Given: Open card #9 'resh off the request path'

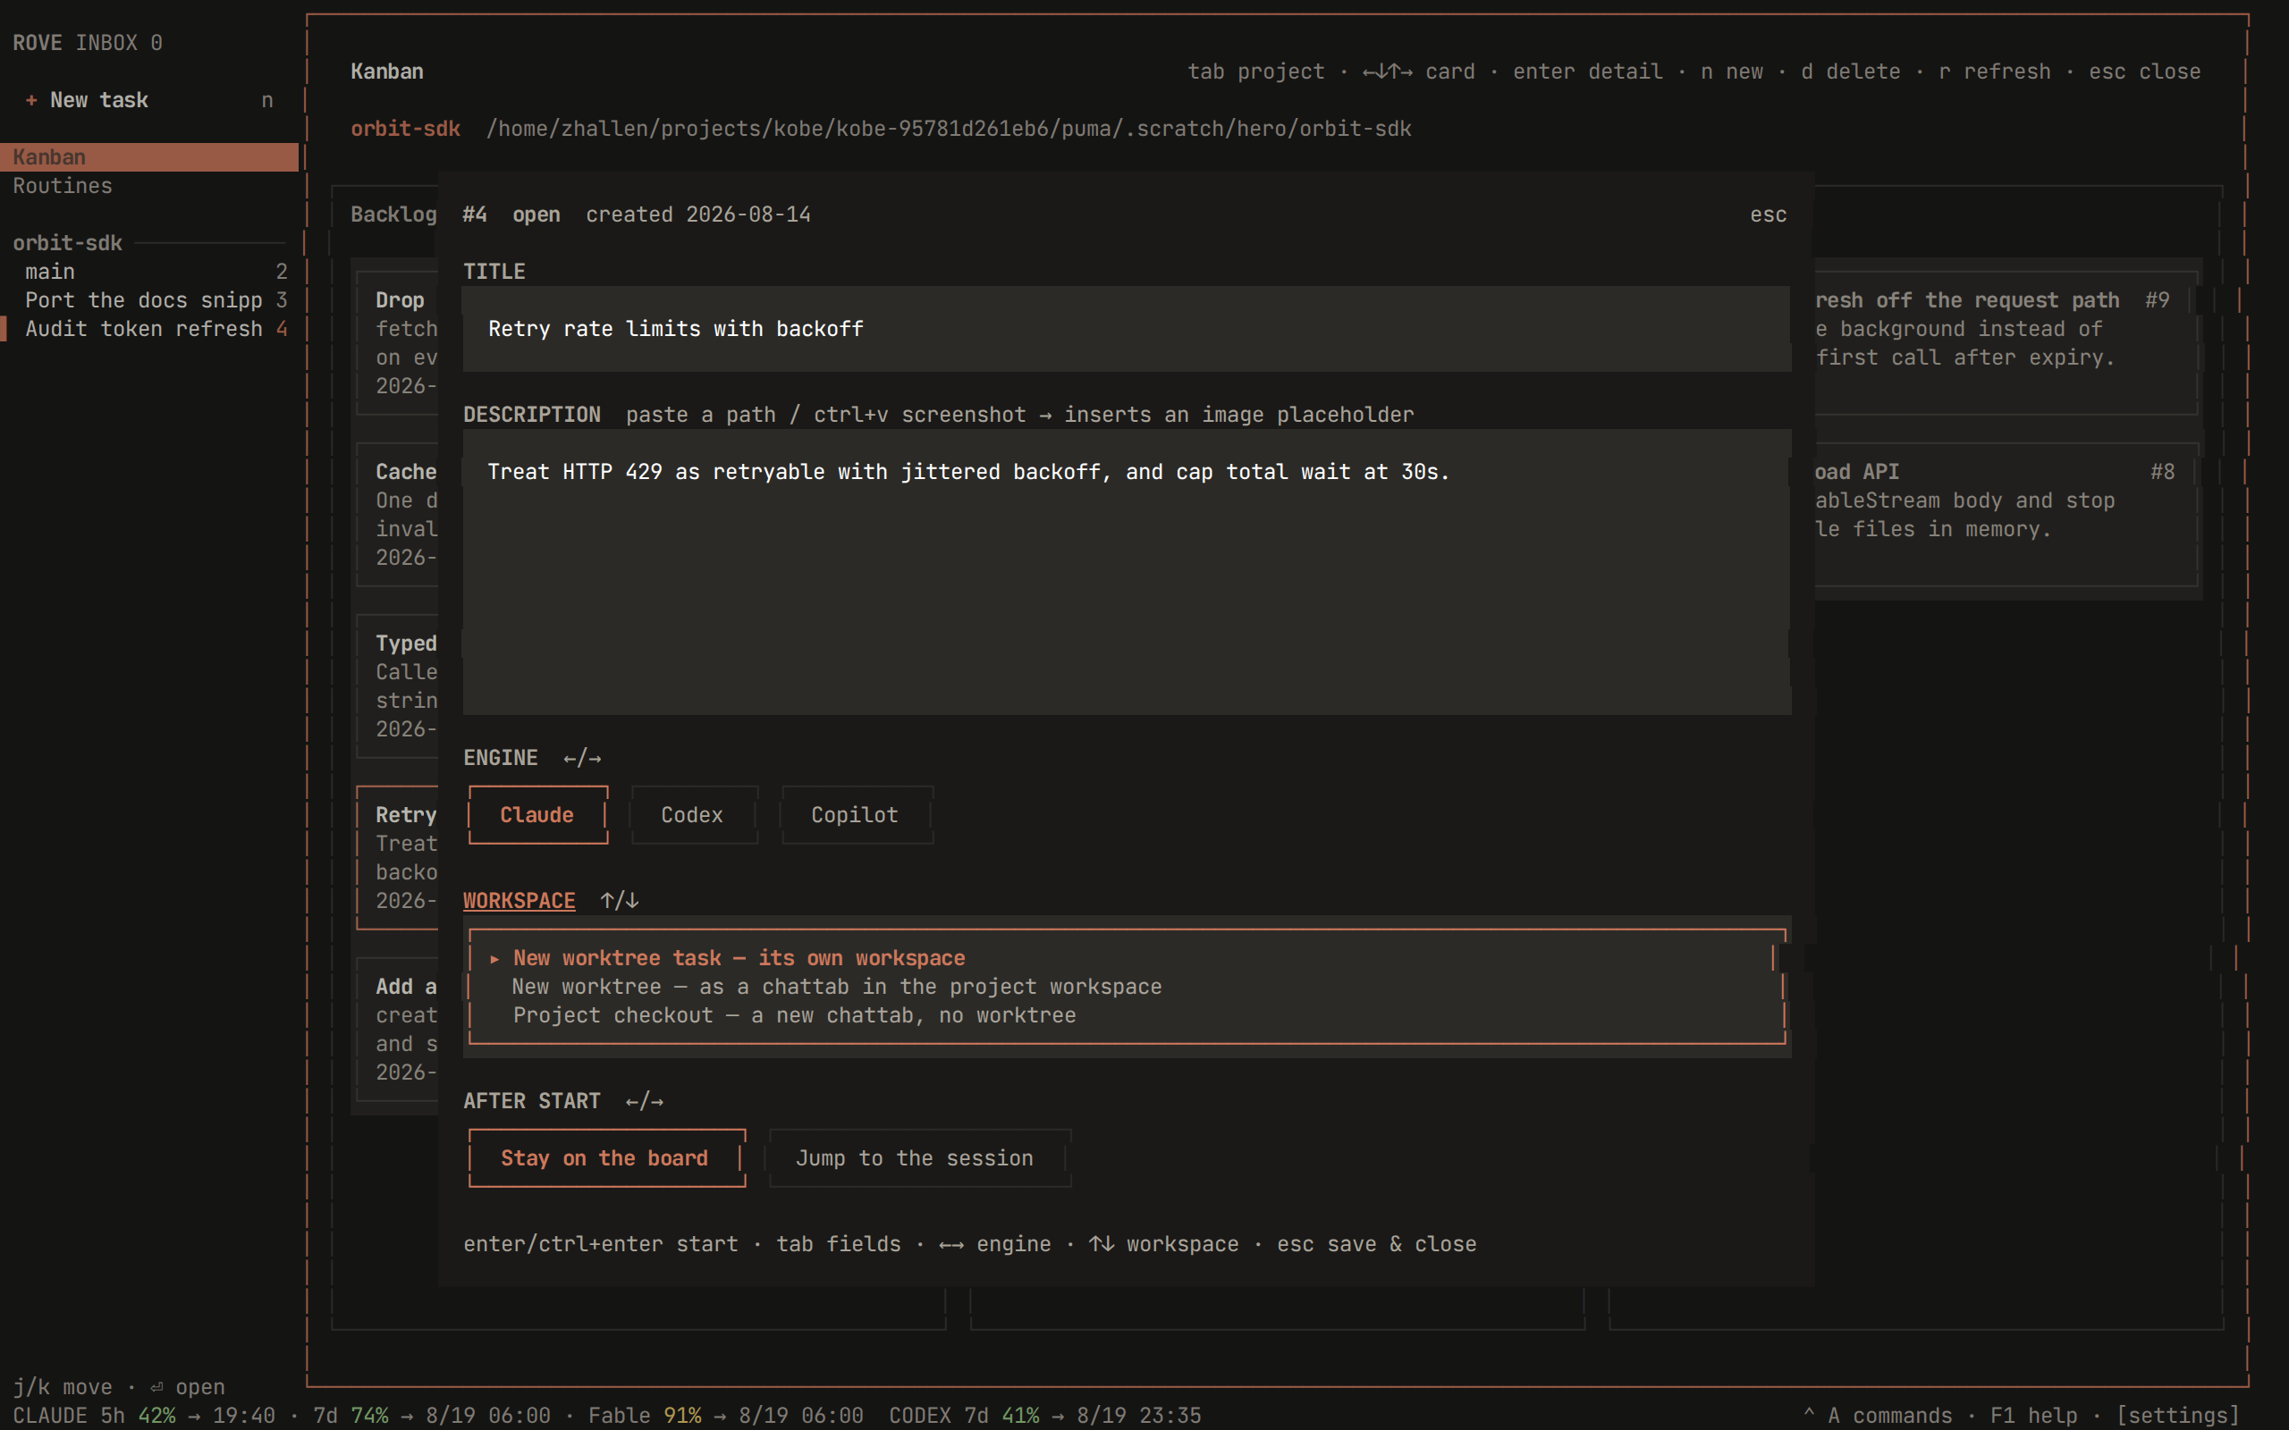Looking at the screenshot, I should (x=2006, y=342).
